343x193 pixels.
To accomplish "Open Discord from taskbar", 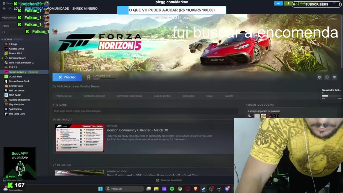I will pyautogui.click(x=227, y=189).
